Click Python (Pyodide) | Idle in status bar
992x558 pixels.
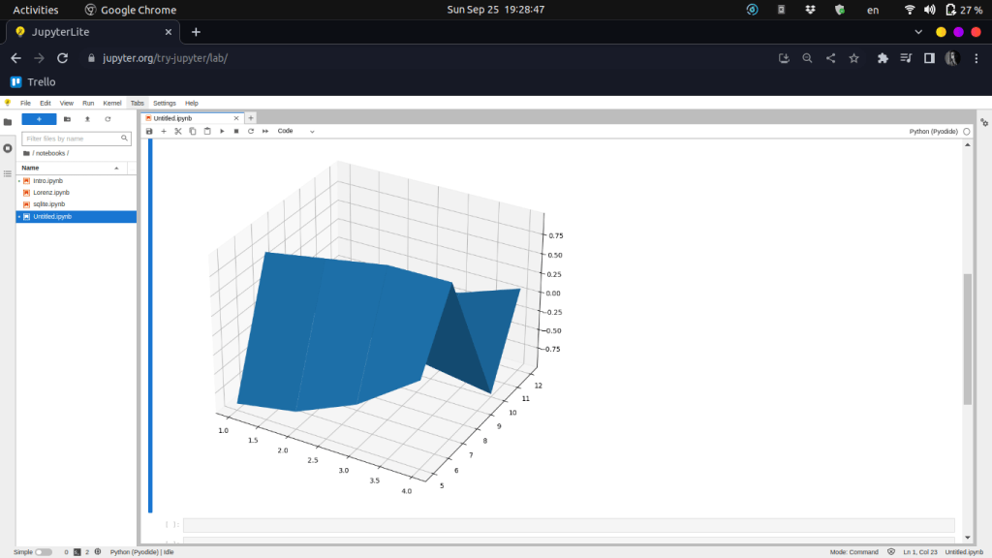click(x=141, y=552)
